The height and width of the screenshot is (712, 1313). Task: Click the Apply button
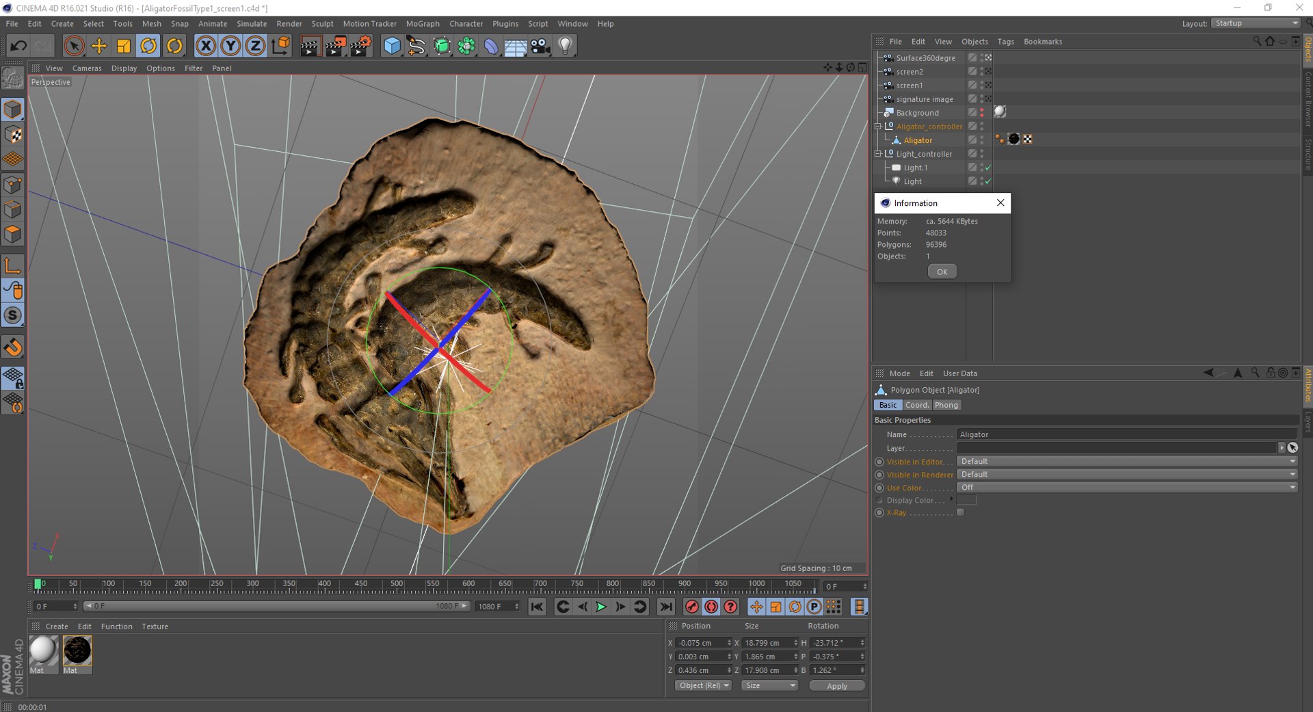837,686
